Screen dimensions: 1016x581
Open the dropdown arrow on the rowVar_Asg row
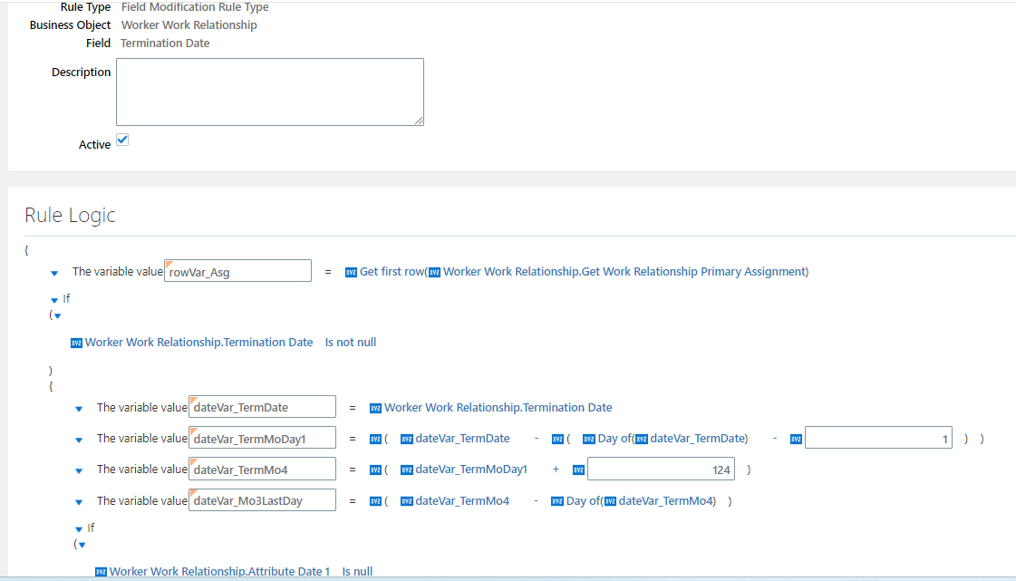point(54,272)
